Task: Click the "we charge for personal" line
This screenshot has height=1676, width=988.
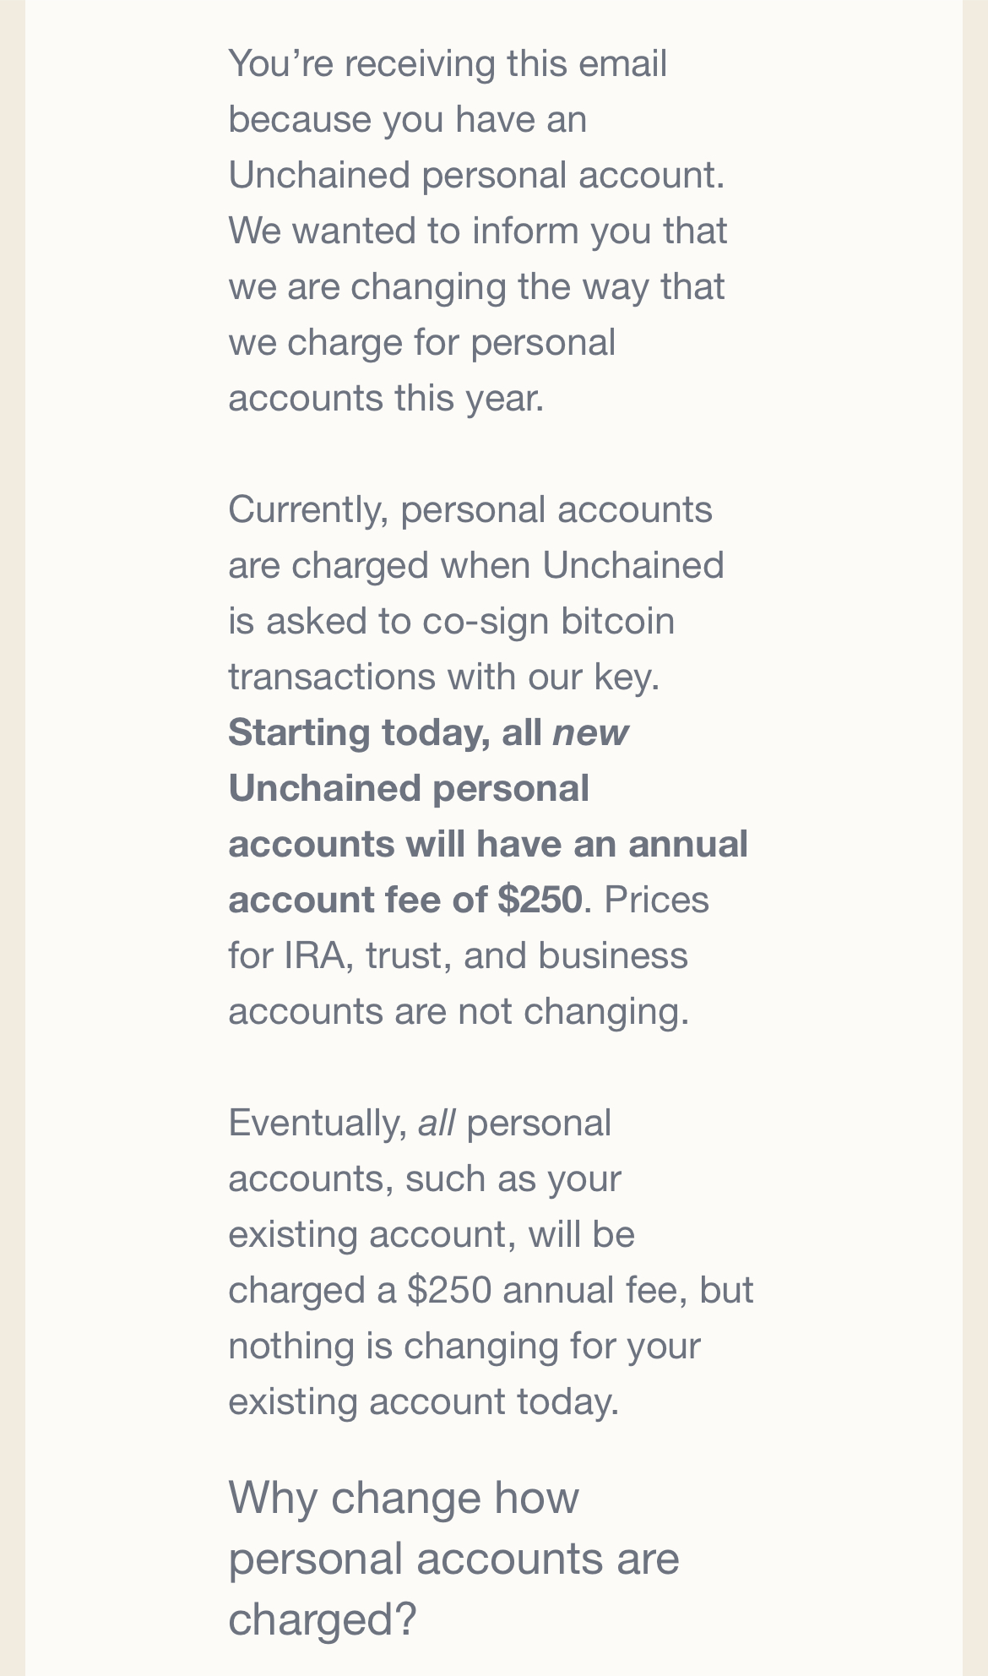Action: 422,343
